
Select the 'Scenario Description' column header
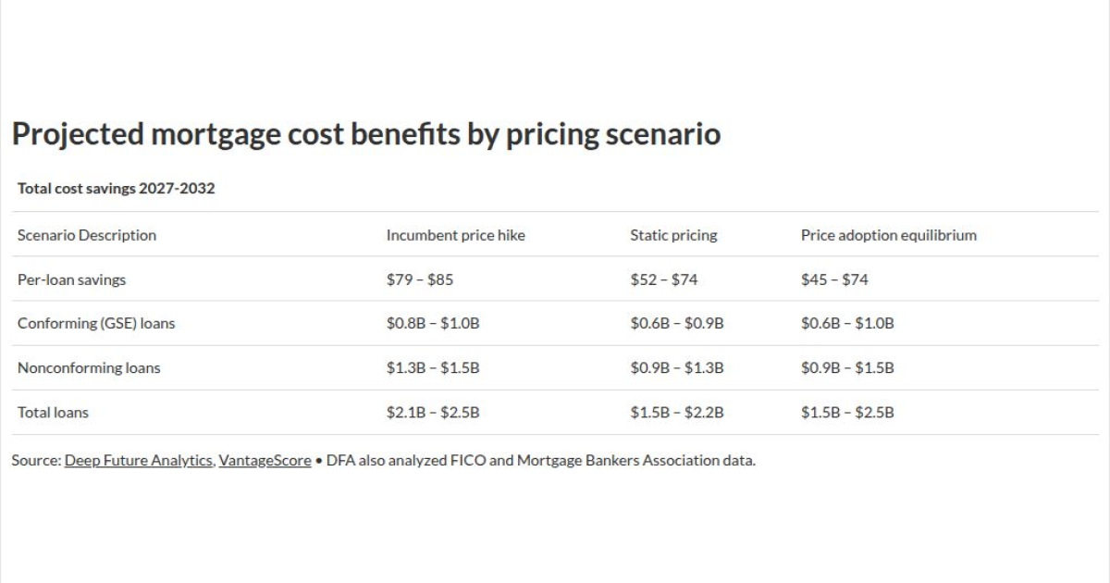coord(87,235)
